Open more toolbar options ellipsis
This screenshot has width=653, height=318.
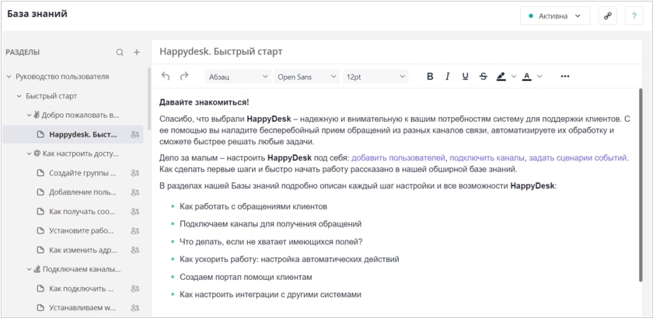[x=565, y=77]
